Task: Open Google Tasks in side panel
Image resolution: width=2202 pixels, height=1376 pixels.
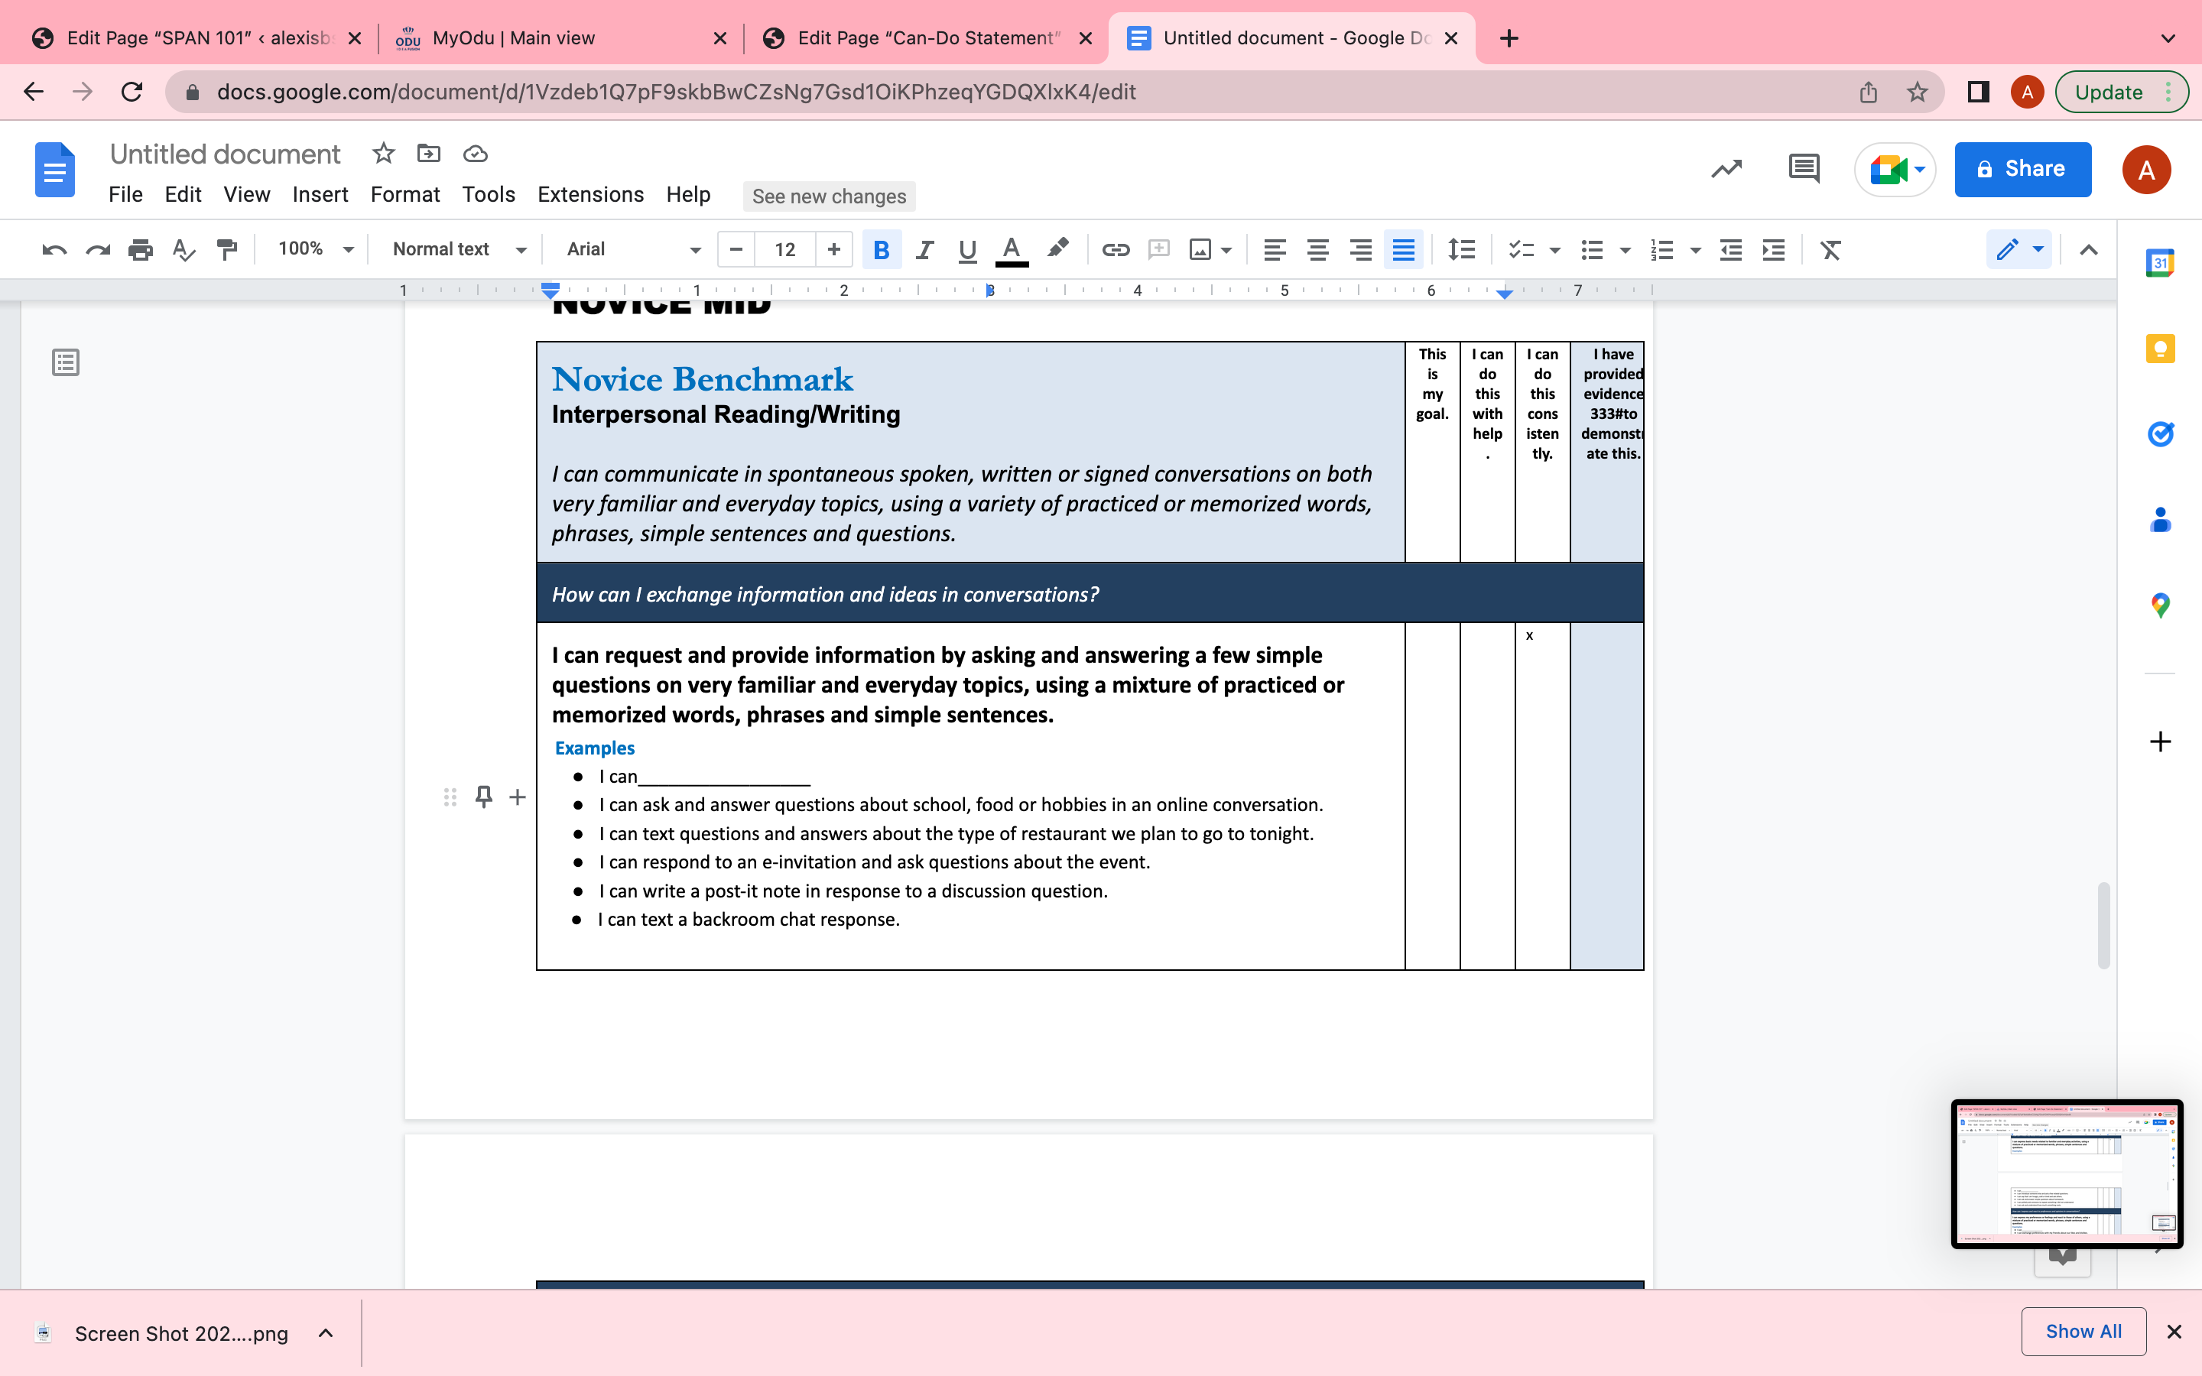Action: [2160, 434]
